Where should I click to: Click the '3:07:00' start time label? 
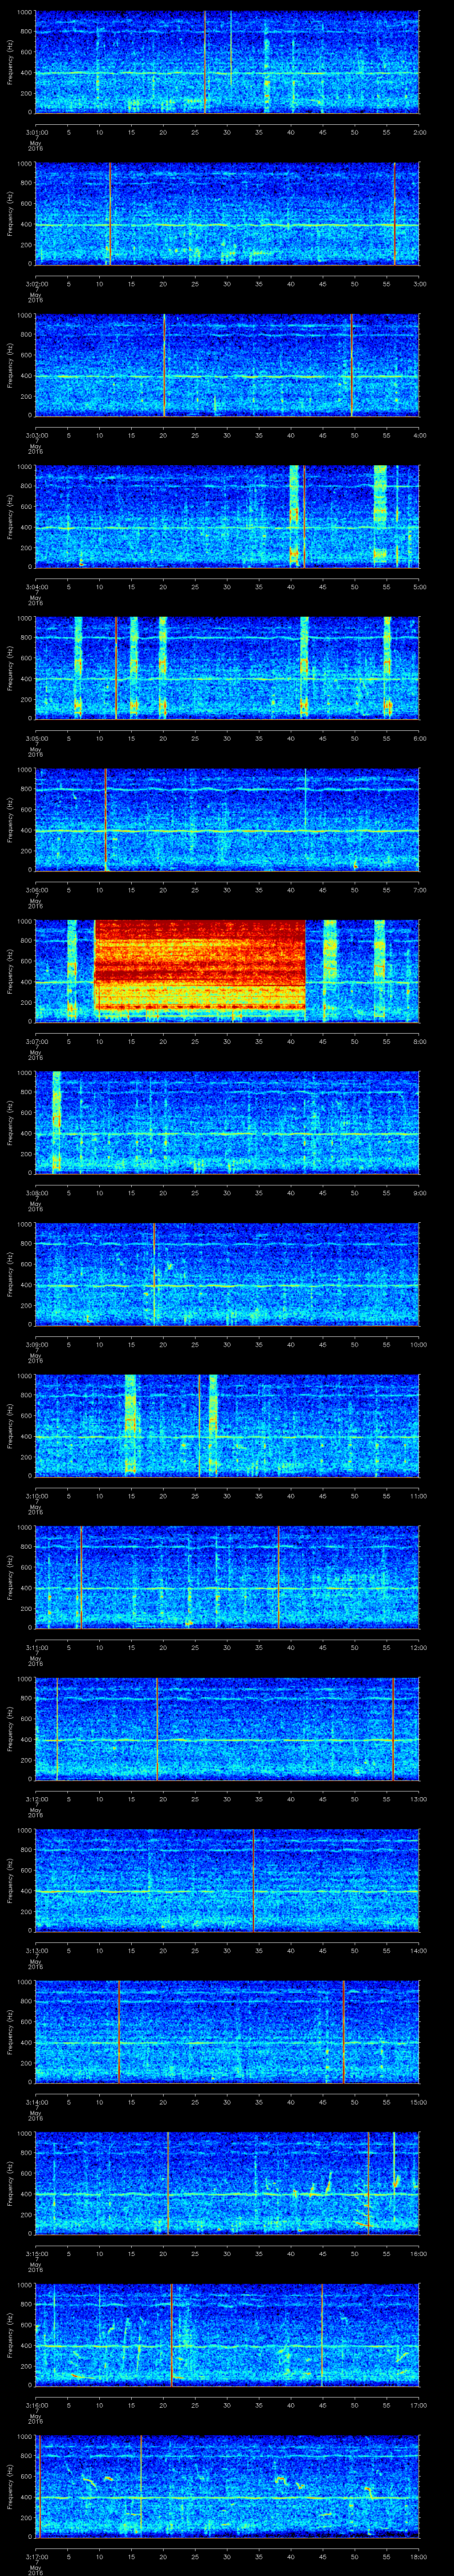point(37,1042)
